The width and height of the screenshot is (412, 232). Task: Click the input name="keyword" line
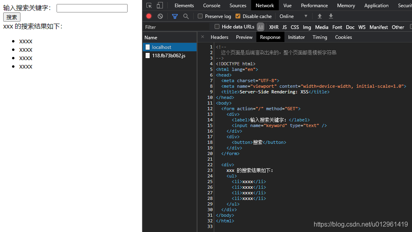279,125
